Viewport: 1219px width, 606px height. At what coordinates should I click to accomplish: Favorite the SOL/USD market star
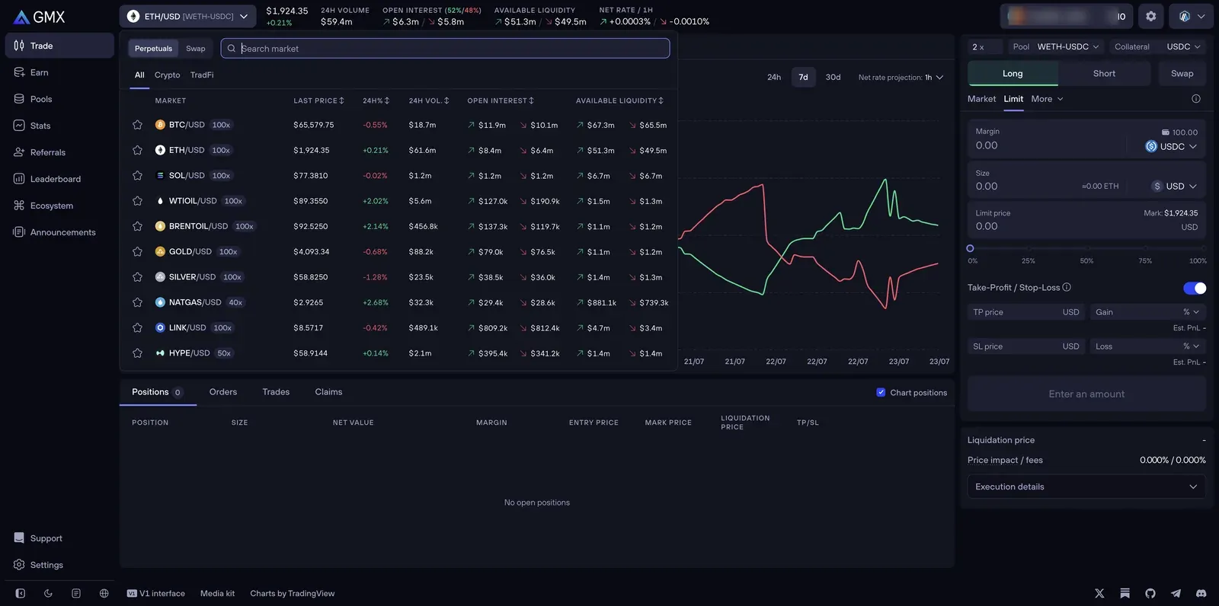point(137,175)
